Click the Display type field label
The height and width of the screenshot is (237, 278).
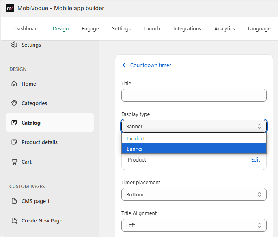[x=136, y=114]
